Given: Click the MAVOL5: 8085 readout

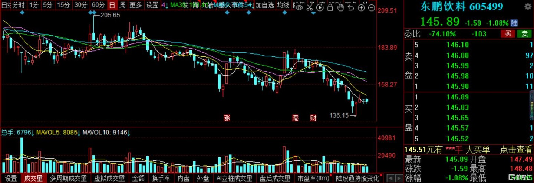Looking at the screenshot, I should pos(58,133).
